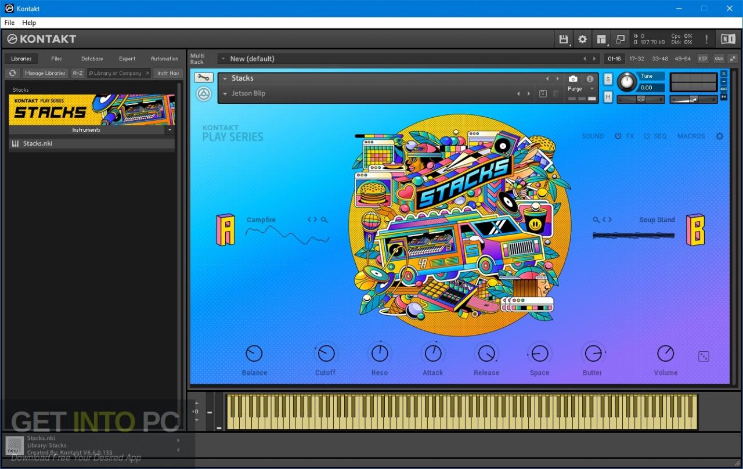Step layer B sound with arrows
The image size is (743, 469).
point(607,220)
